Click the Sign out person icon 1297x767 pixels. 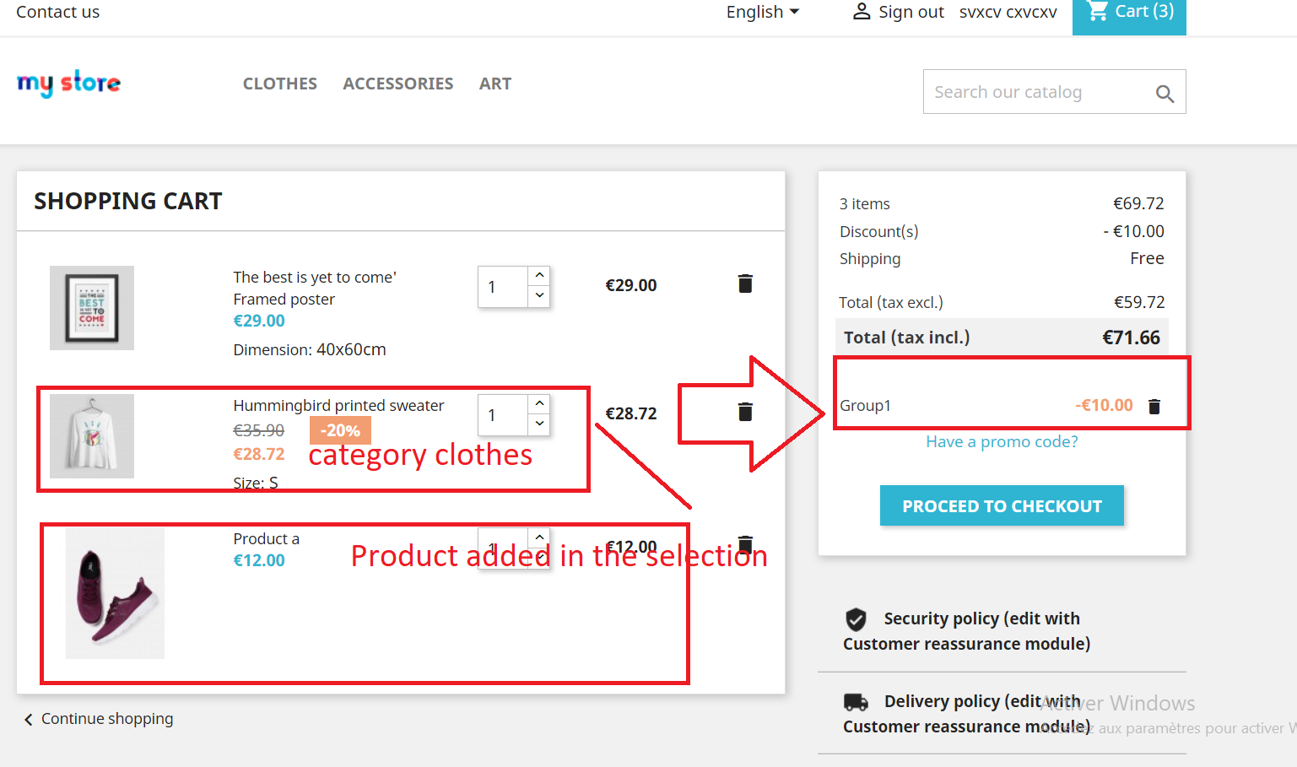861,11
